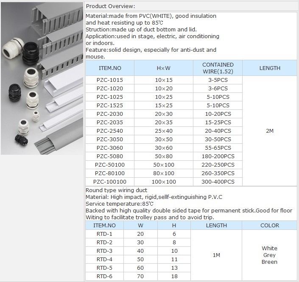Click the 10×15 size cell

pyautogui.click(x=164, y=80)
